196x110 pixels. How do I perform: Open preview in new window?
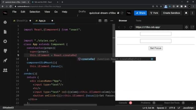click(192, 27)
